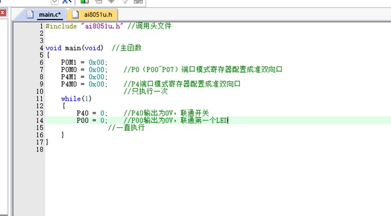
Task: Click the //P00输出为0V comment
Action: point(176,121)
